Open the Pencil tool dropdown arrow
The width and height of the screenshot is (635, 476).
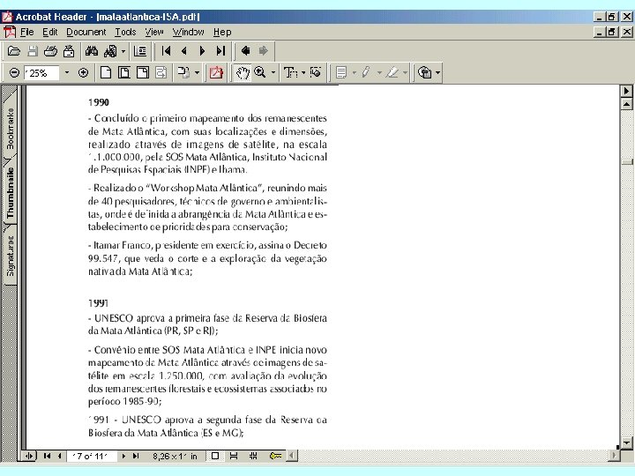pyautogui.click(x=379, y=73)
